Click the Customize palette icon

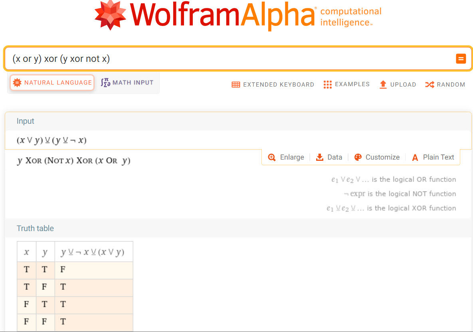358,157
